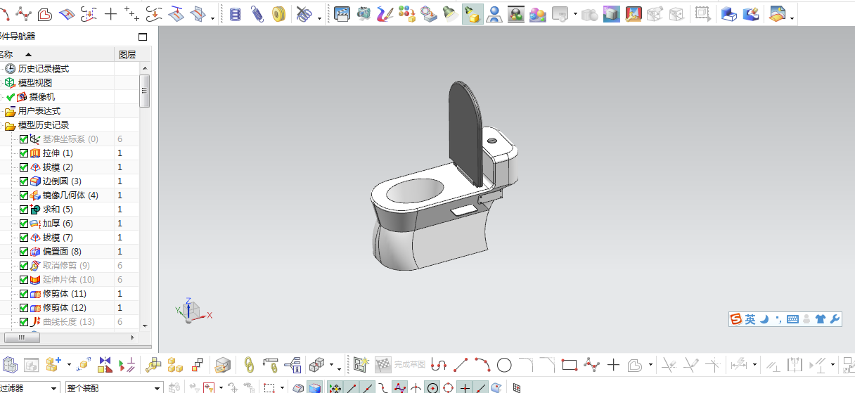Toggle the 基准坐标系 (0) checkbox
This screenshot has height=393, width=855.
point(24,139)
